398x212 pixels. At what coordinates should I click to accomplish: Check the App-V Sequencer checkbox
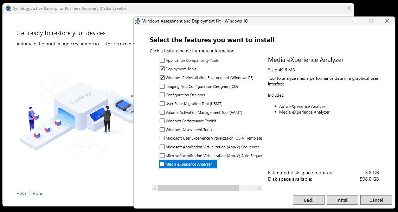point(162,147)
